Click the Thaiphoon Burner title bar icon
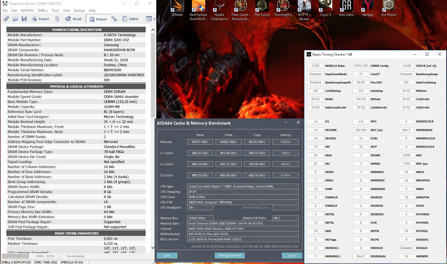Screen dimensions: 447x264 tap(4, 4)
